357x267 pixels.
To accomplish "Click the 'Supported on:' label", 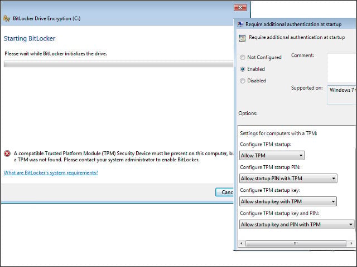I will [x=307, y=88].
